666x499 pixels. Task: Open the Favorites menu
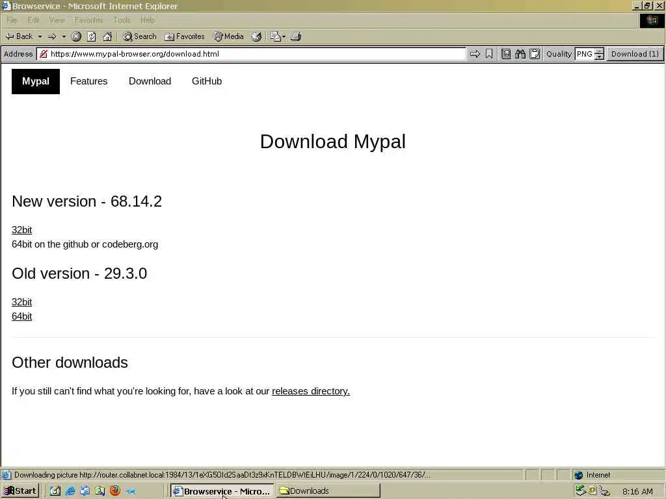88,20
